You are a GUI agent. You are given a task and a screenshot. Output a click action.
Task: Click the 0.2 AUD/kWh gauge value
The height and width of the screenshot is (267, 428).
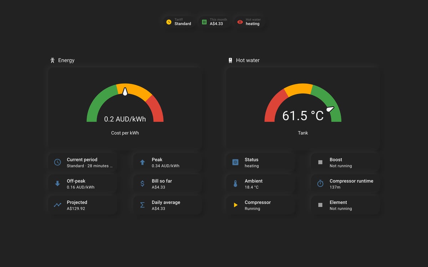(125, 119)
